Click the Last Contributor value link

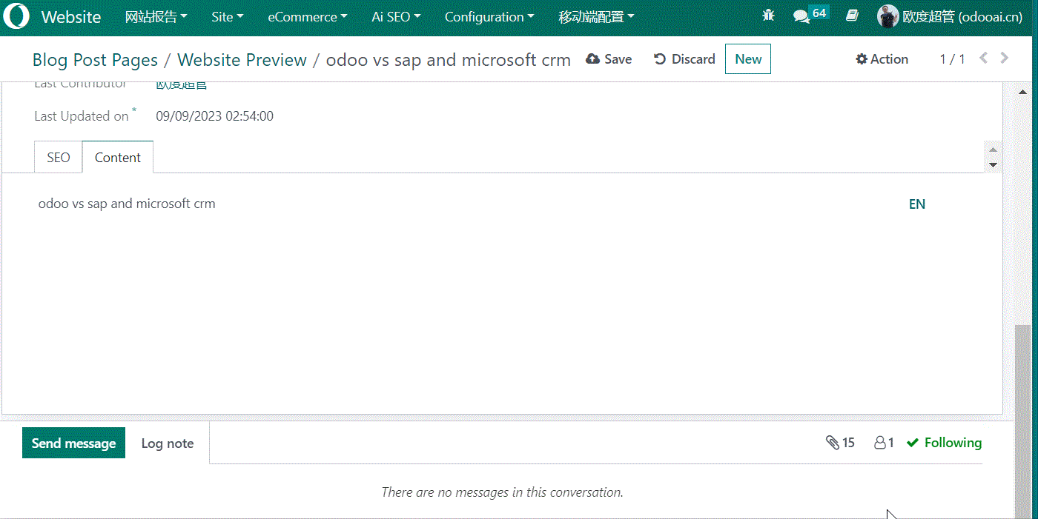(182, 84)
